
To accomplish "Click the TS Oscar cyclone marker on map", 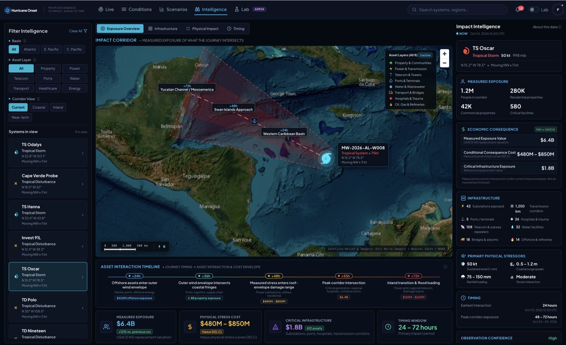I will pos(326,158).
